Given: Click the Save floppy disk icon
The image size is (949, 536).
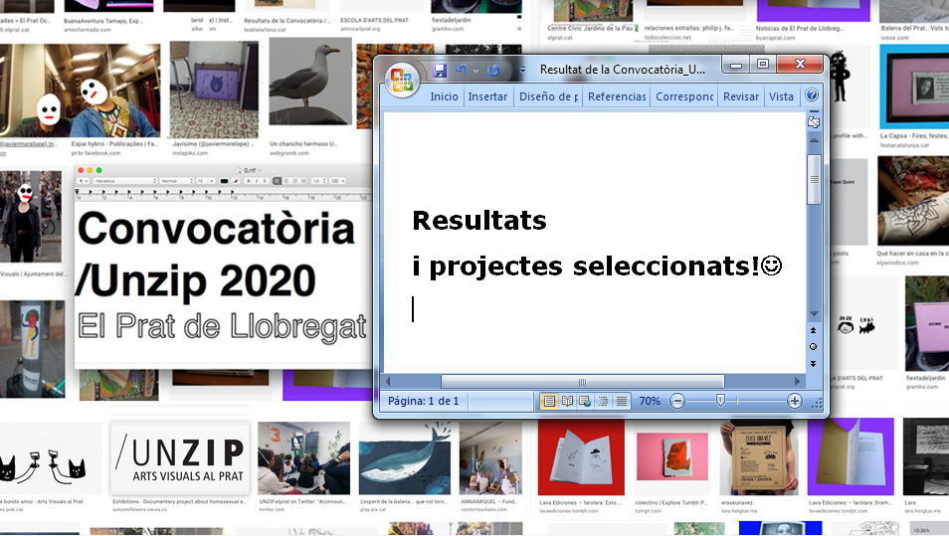Looking at the screenshot, I should [440, 70].
